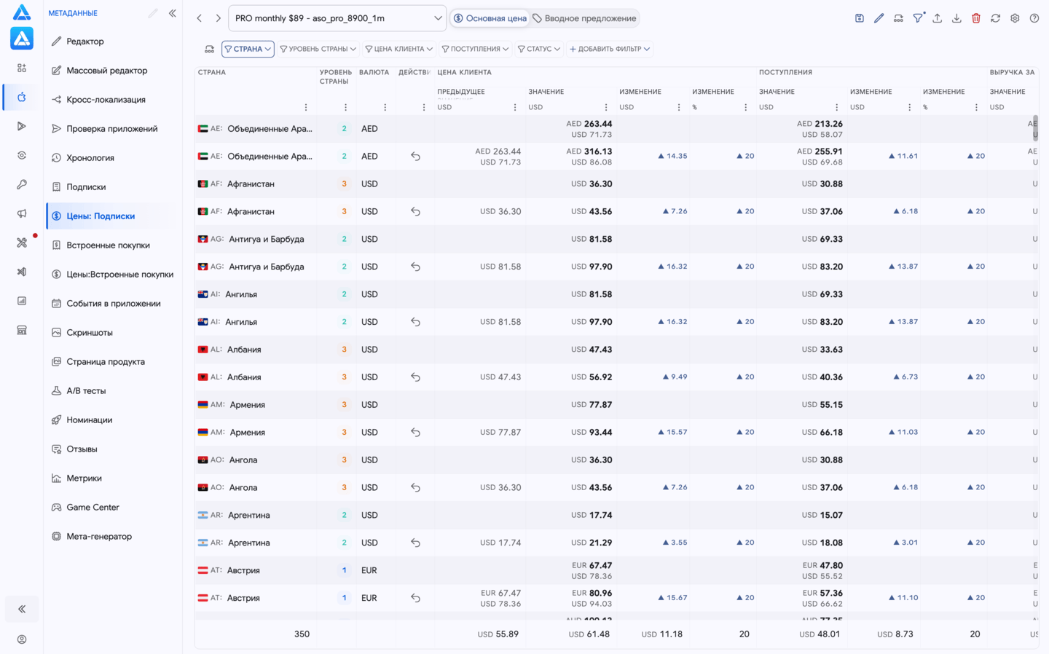This screenshot has height=654, width=1049.
Task: Revert the Албания price change row
Action: pos(415,377)
